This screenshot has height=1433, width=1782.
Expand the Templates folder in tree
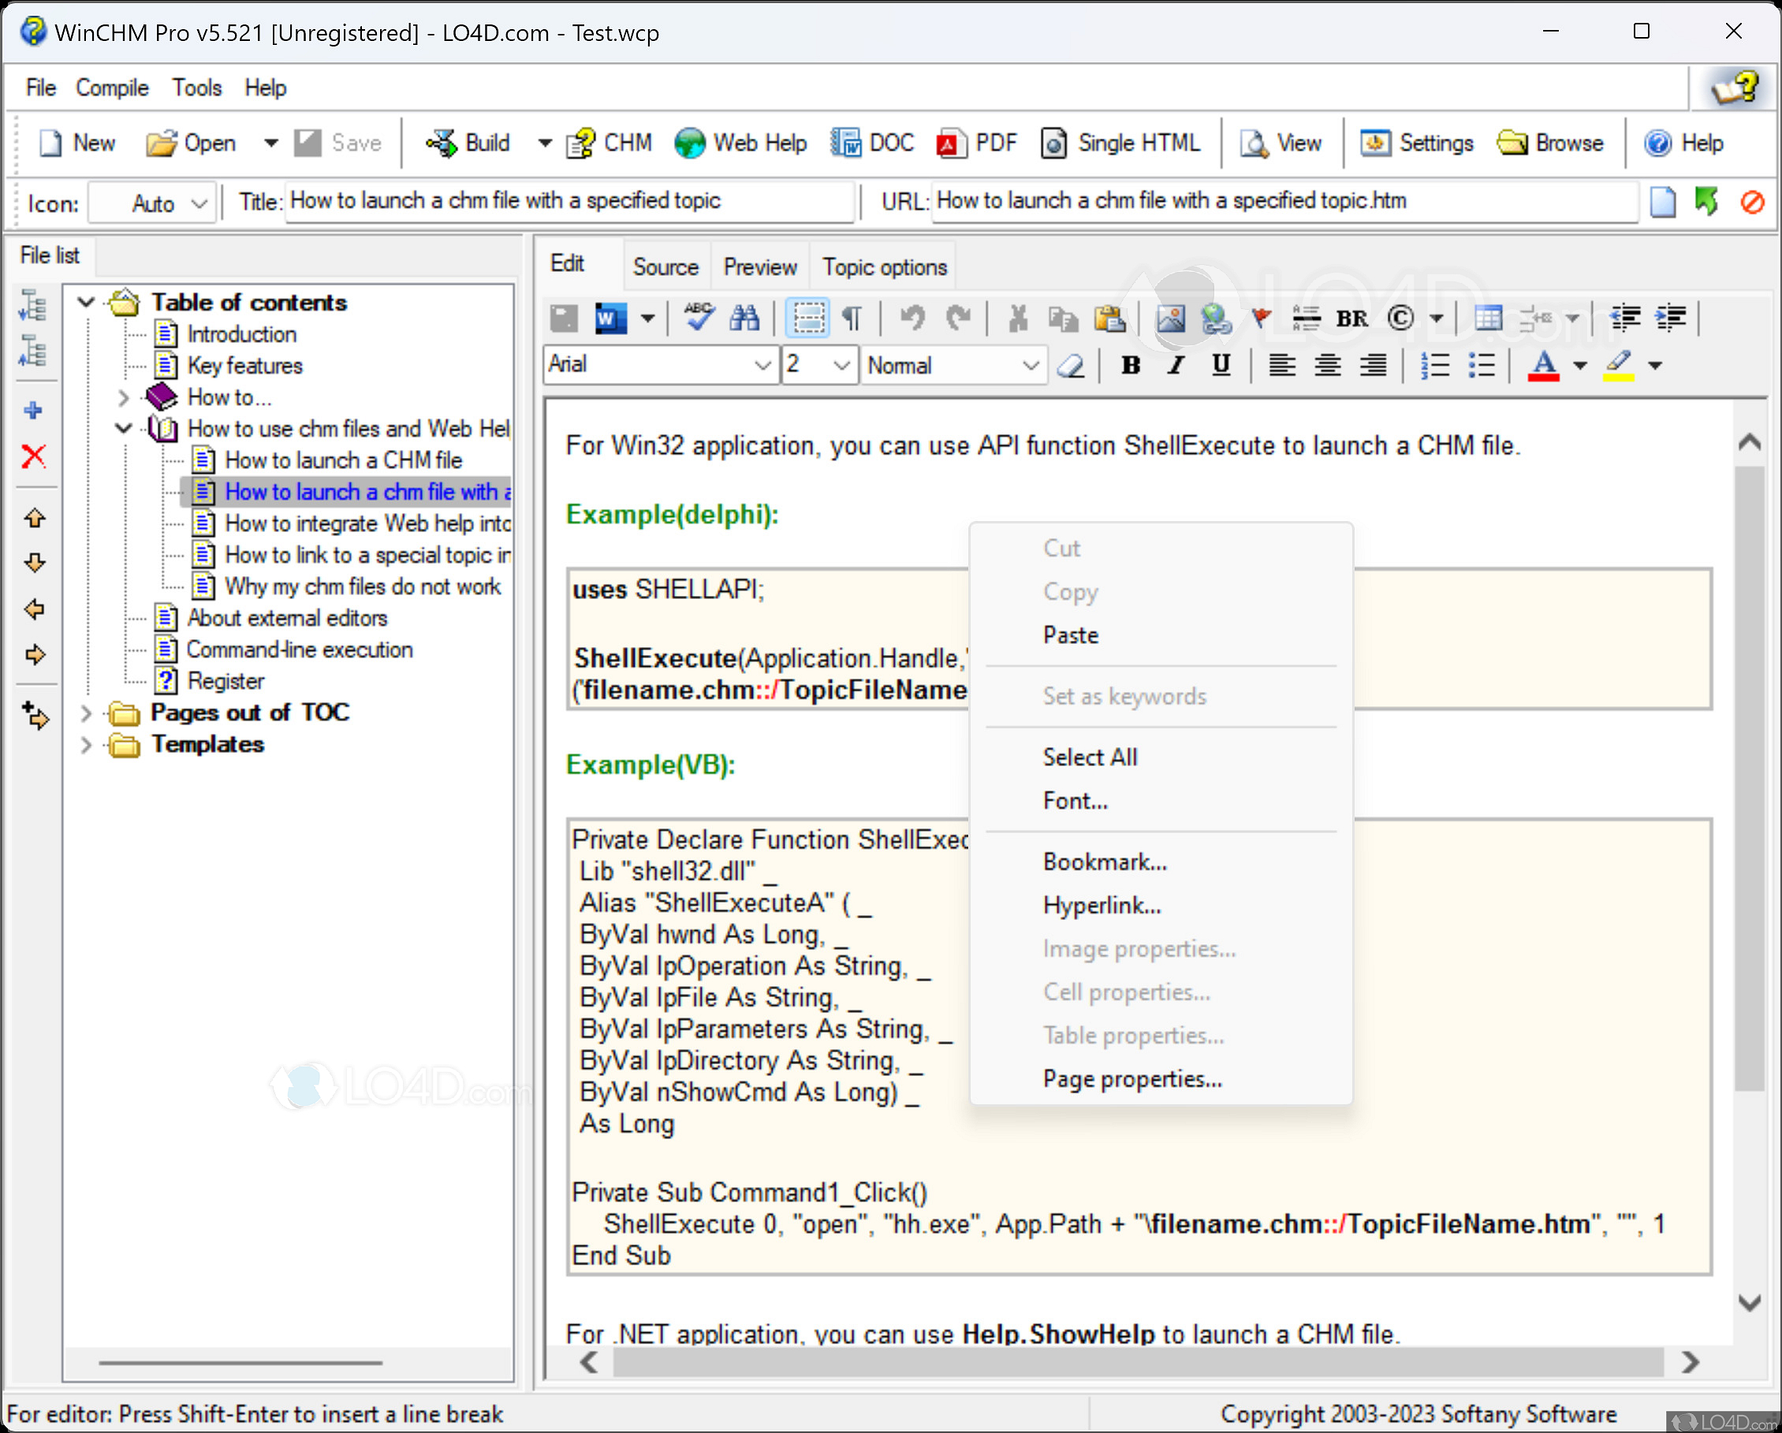(x=86, y=745)
